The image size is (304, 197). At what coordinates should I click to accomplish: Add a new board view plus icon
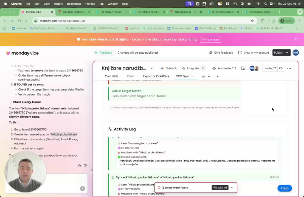coord(218,77)
